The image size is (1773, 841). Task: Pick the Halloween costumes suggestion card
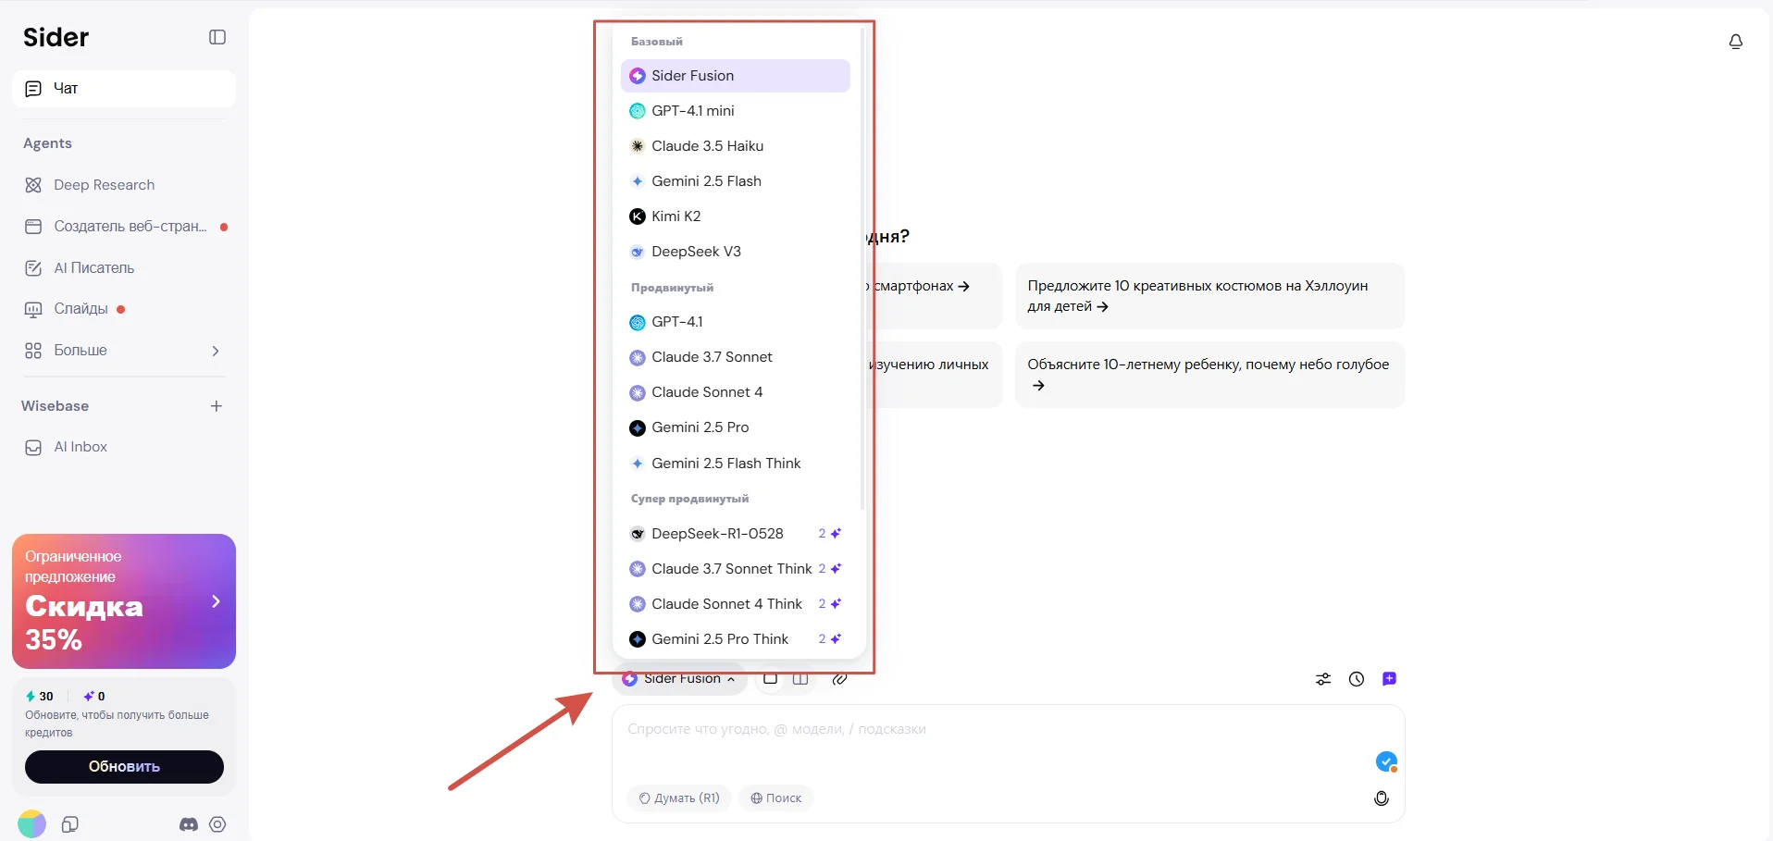[1209, 296]
